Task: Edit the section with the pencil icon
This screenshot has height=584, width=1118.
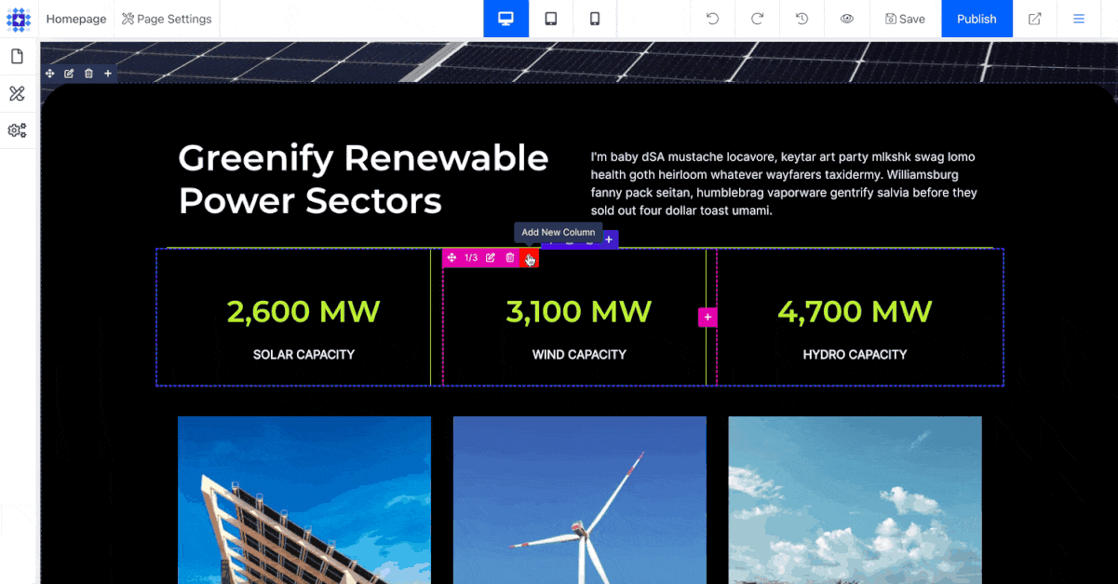Action: pyautogui.click(x=69, y=74)
